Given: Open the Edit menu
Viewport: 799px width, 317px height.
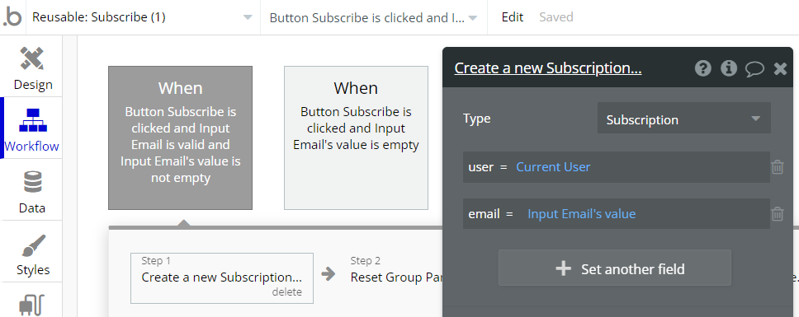Looking at the screenshot, I should pos(512,16).
